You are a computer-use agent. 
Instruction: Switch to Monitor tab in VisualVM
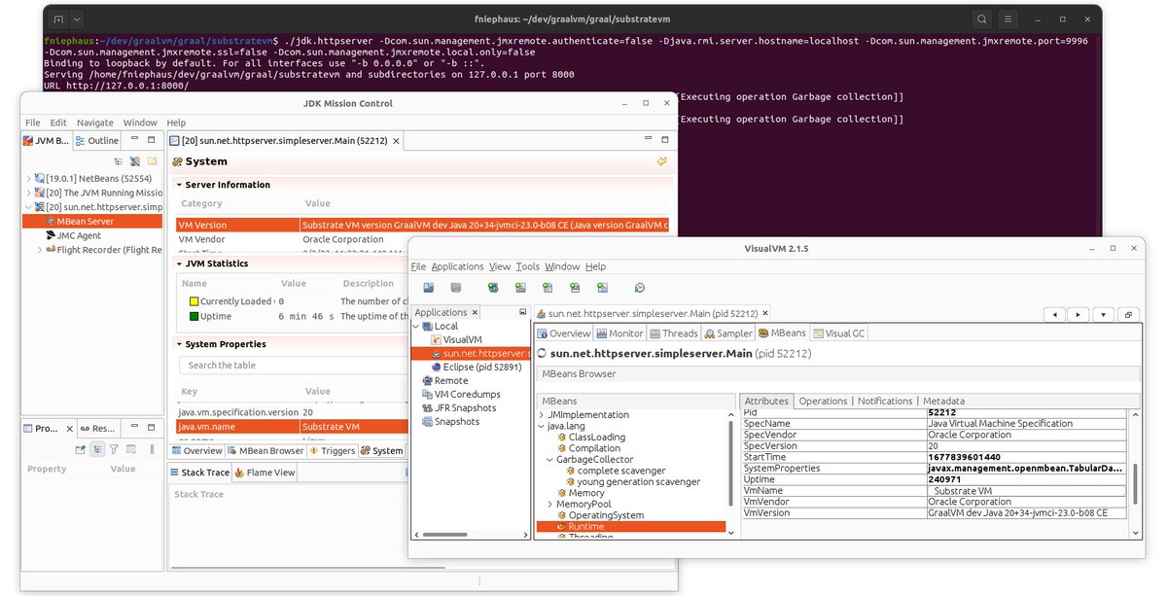pyautogui.click(x=619, y=333)
